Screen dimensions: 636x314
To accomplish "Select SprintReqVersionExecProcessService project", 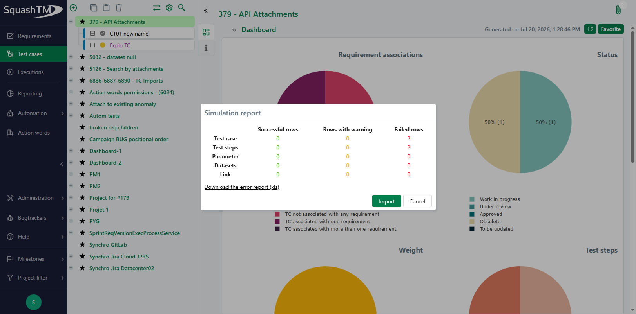I will [x=134, y=233].
